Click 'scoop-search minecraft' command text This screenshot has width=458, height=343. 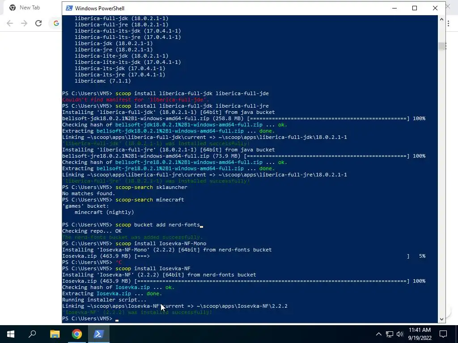(x=150, y=200)
